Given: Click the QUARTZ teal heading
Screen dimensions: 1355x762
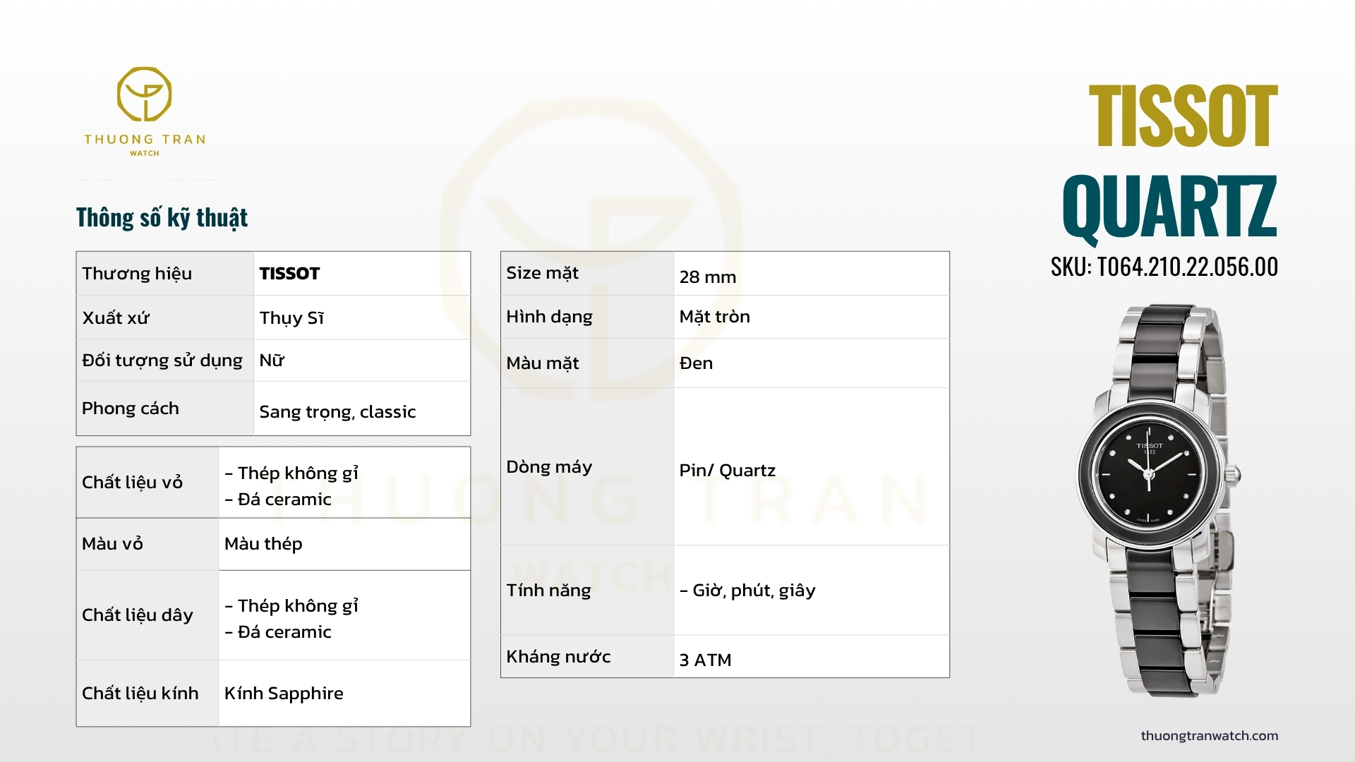Looking at the screenshot, I should click(1169, 207).
